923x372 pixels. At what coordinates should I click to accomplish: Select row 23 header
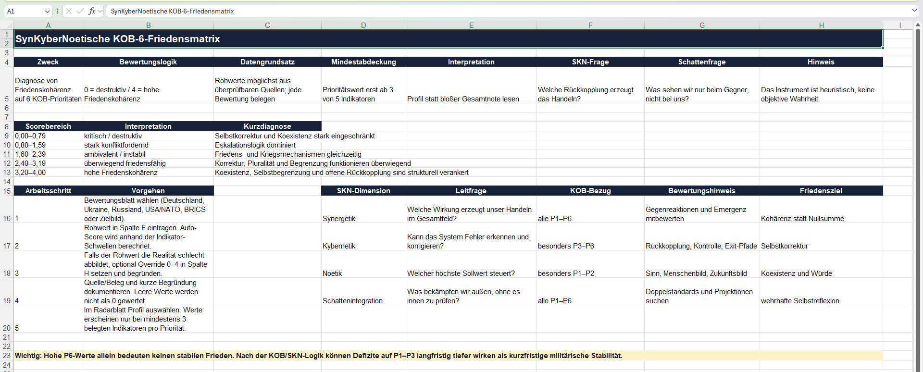pos(7,356)
